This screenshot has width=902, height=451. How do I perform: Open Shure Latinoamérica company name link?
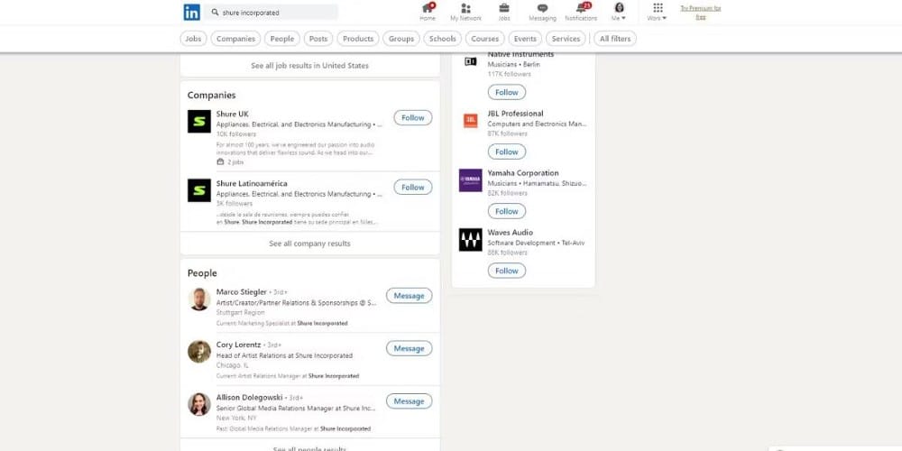pyautogui.click(x=252, y=183)
